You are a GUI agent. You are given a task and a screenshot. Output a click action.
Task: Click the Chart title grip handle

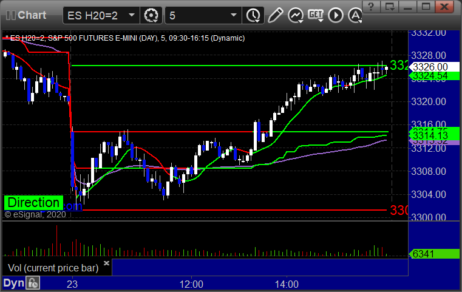(10, 15)
